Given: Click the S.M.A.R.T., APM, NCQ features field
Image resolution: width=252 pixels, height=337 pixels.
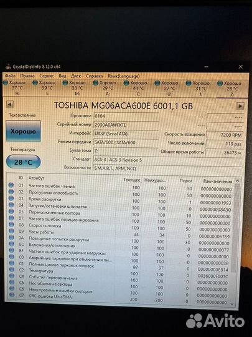Looking at the screenshot, I should click(x=168, y=168).
